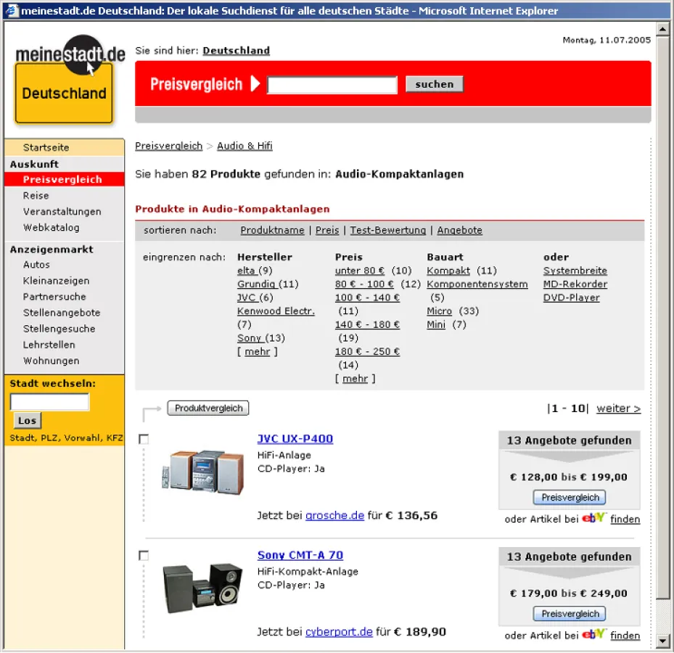Filter price 100 € - 140 €
Image resolution: width=674 pixels, height=653 pixels.
(368, 297)
